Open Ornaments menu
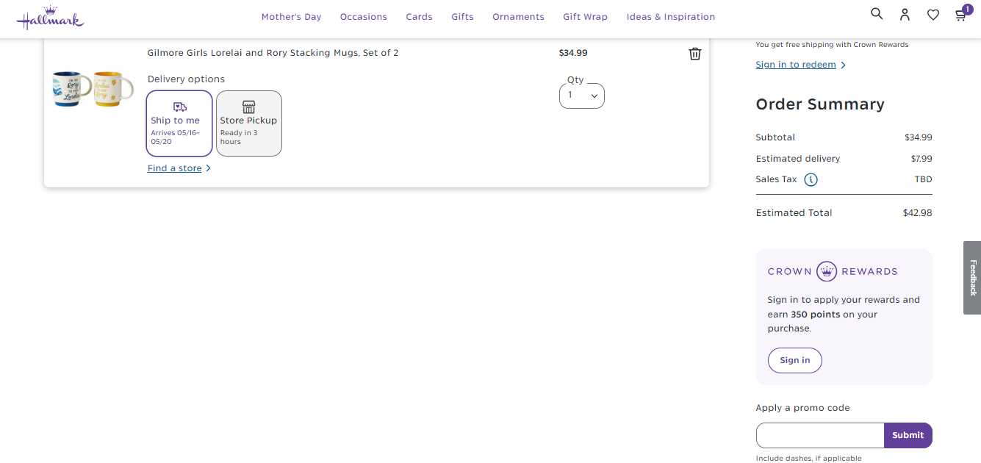The width and height of the screenshot is (981, 463). [x=518, y=17]
